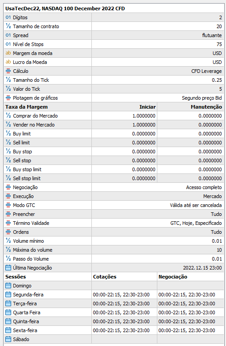Click the icon beside Nível de Stops
This screenshot has width=226, height=346.
click(x=8, y=44)
